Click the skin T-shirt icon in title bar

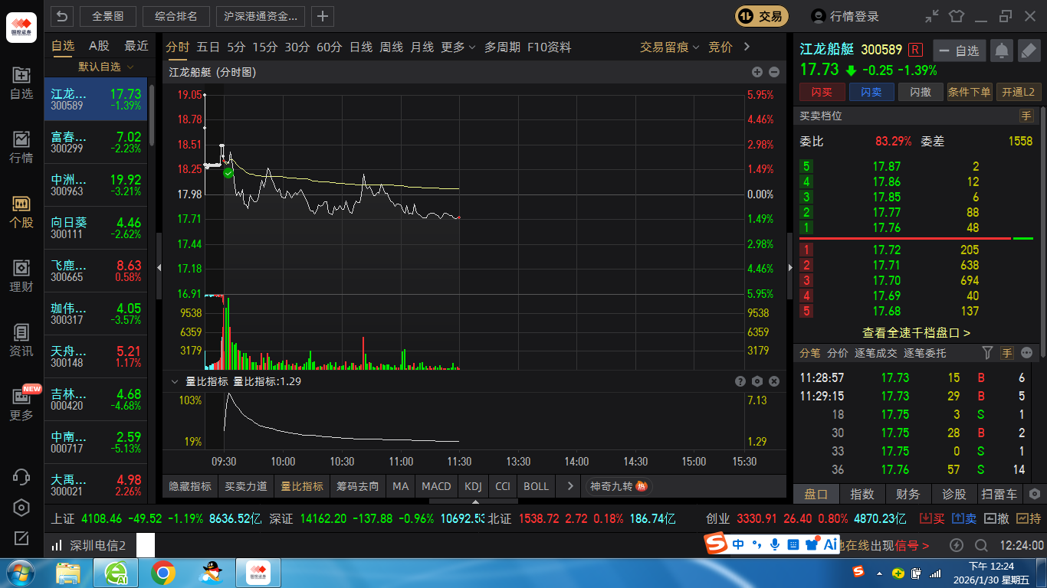(x=956, y=15)
